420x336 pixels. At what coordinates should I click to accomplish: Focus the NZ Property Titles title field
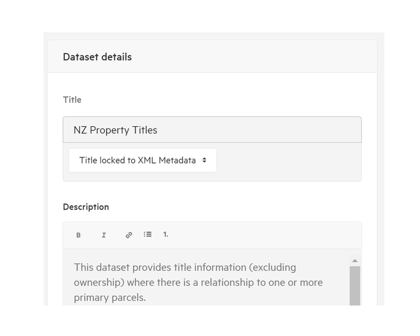(212, 130)
